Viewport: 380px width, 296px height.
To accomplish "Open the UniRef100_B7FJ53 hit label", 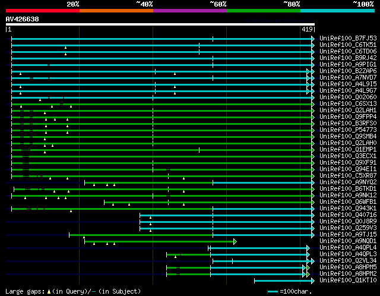I will (x=348, y=38).
